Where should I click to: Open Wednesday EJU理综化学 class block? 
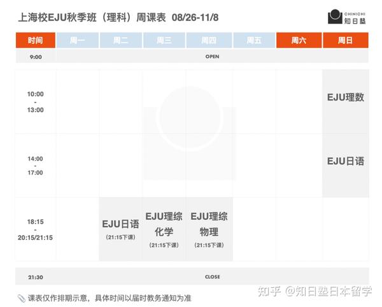pos(164,229)
